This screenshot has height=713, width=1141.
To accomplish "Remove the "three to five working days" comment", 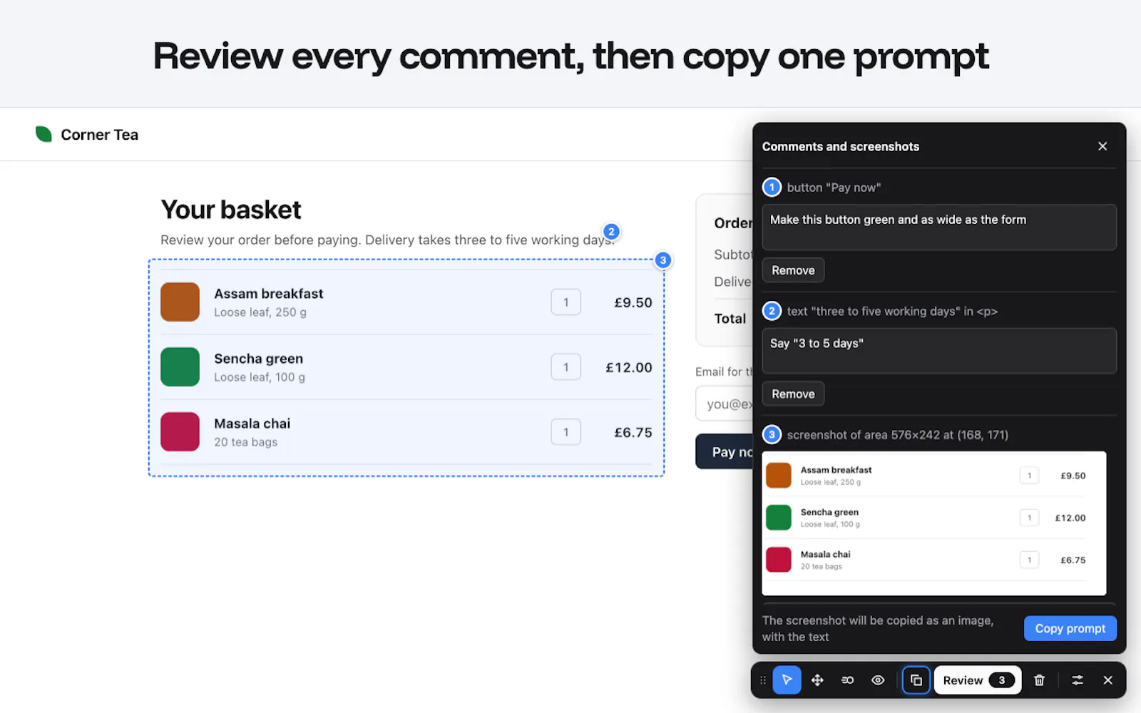I will (793, 394).
